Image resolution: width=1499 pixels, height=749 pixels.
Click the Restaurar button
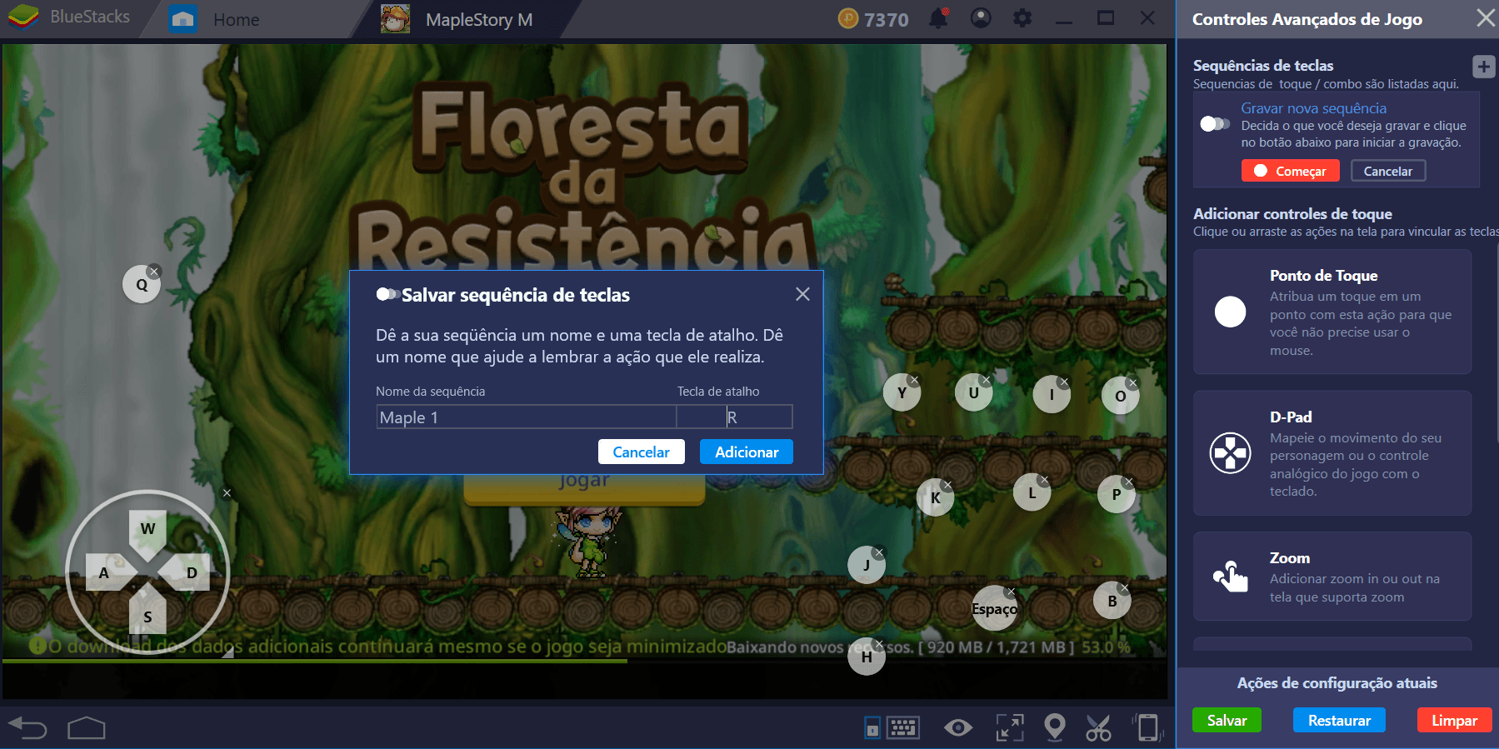1339,720
